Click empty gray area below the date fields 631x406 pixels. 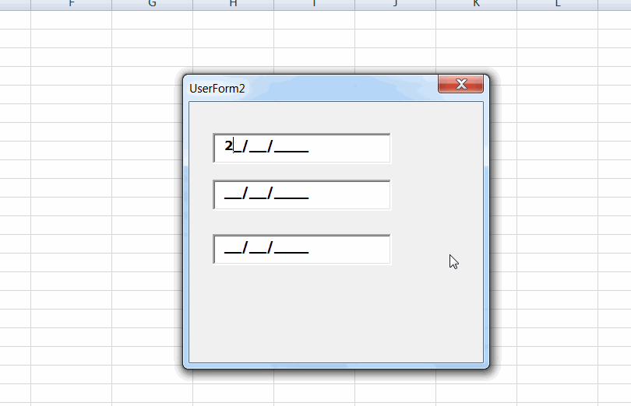335,319
